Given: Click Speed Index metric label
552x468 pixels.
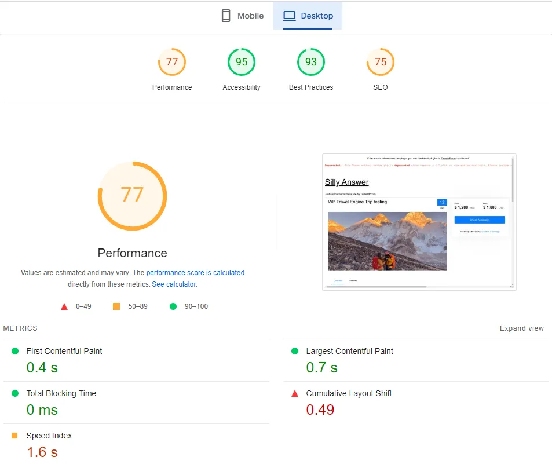Looking at the screenshot, I should tap(49, 436).
